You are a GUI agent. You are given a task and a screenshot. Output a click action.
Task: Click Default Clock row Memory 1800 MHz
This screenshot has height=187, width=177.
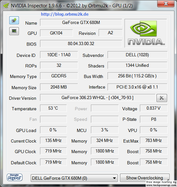point(105,162)
